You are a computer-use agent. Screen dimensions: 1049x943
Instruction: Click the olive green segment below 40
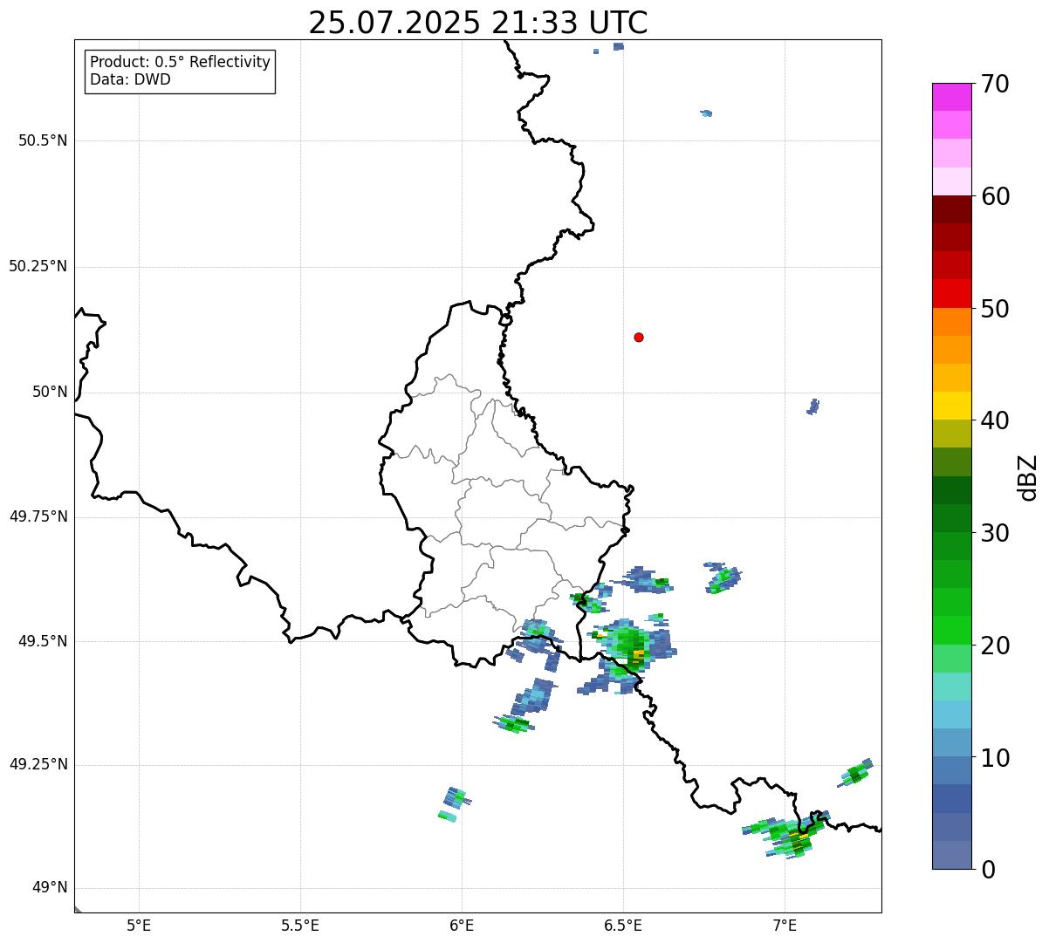tap(951, 434)
